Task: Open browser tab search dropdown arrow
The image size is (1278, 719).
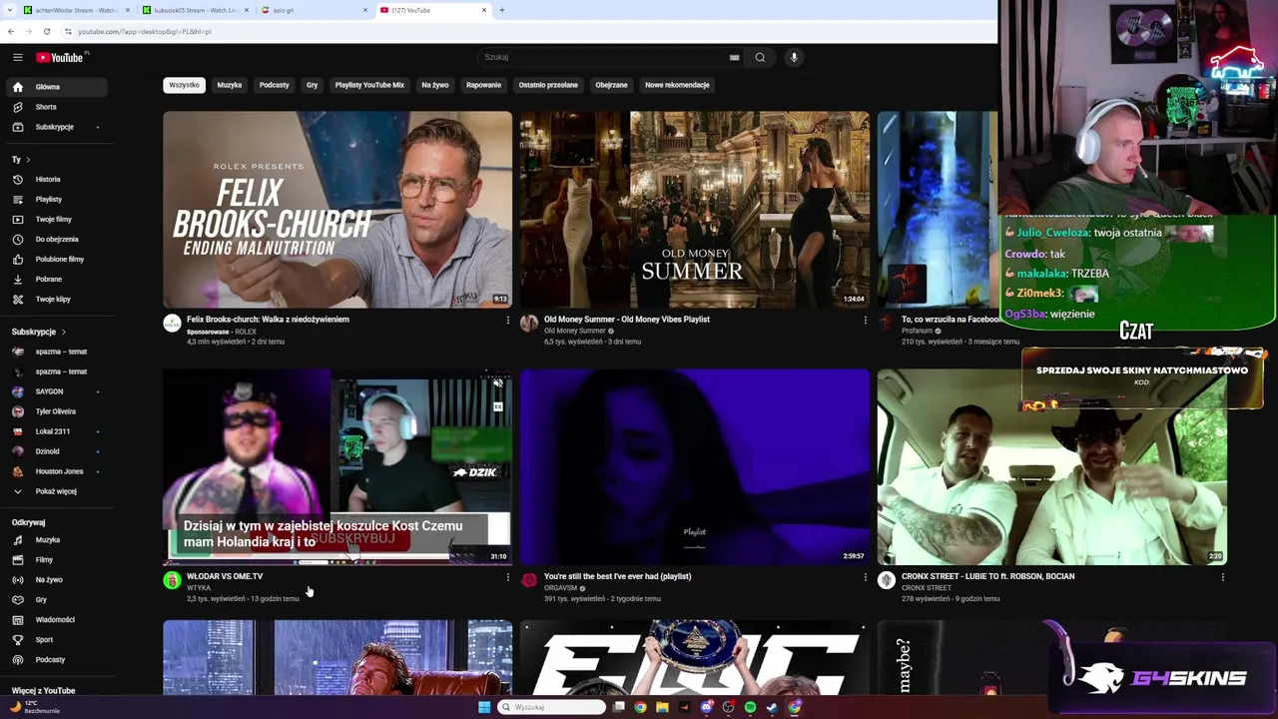Action: point(10,10)
